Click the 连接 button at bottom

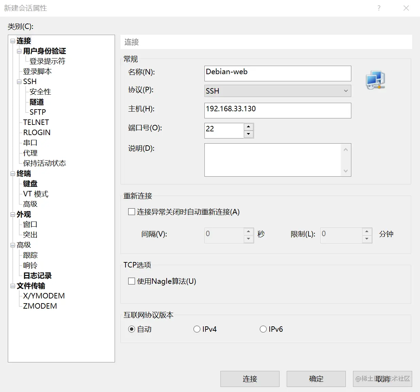tap(250, 379)
